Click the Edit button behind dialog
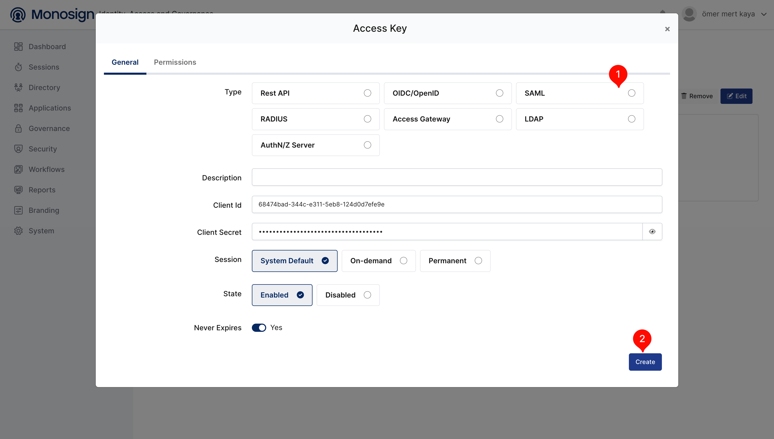This screenshot has height=439, width=774. coord(736,96)
